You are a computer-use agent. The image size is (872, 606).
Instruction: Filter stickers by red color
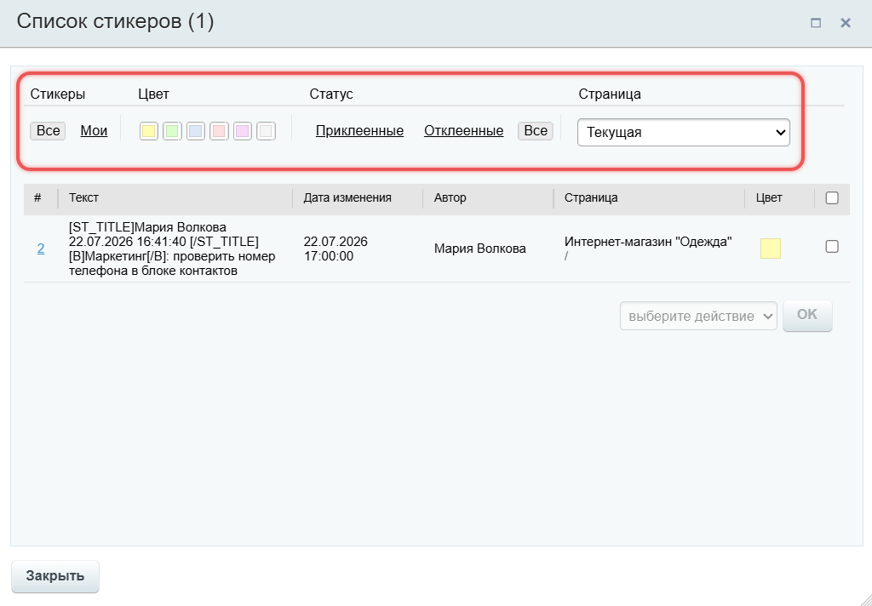click(x=219, y=131)
